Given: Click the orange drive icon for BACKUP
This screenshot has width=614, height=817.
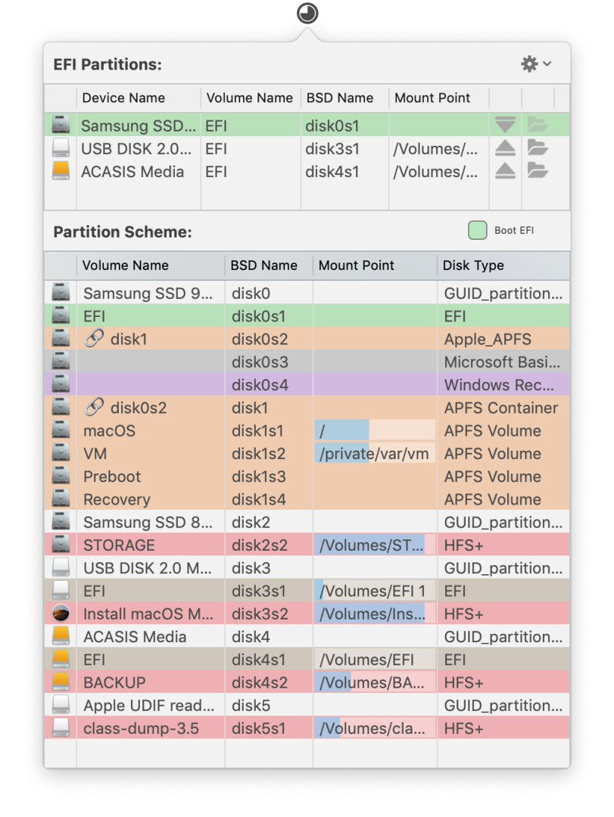Looking at the screenshot, I should point(61,682).
